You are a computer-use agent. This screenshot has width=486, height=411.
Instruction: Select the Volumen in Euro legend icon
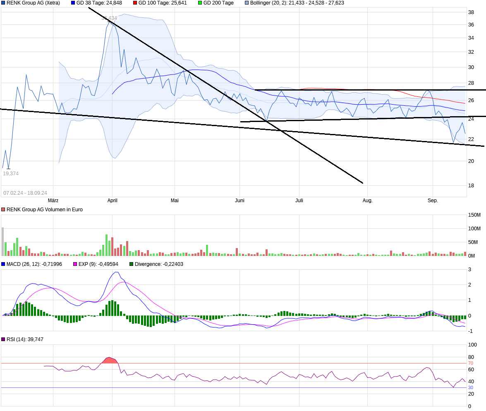tap(4, 210)
